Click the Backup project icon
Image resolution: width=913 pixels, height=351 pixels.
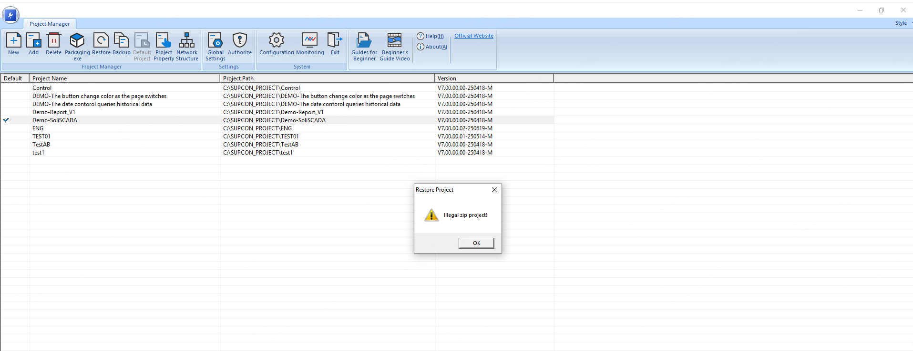pos(122,41)
